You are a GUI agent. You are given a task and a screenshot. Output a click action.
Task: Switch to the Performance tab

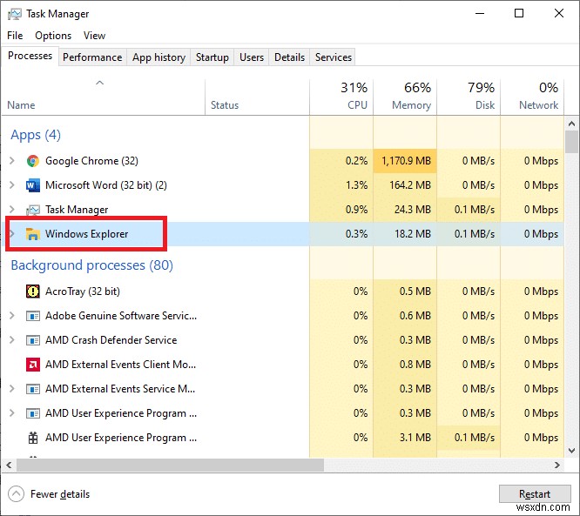[x=92, y=57]
